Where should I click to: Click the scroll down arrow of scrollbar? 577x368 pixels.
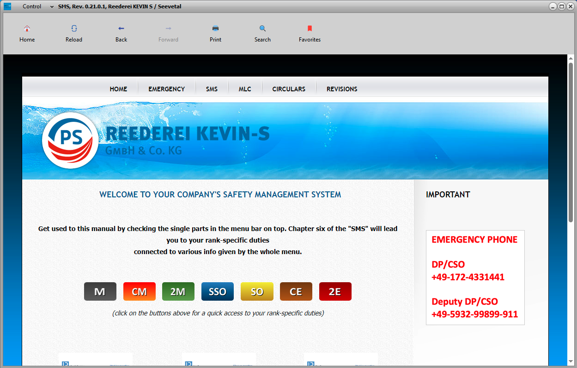point(571,362)
